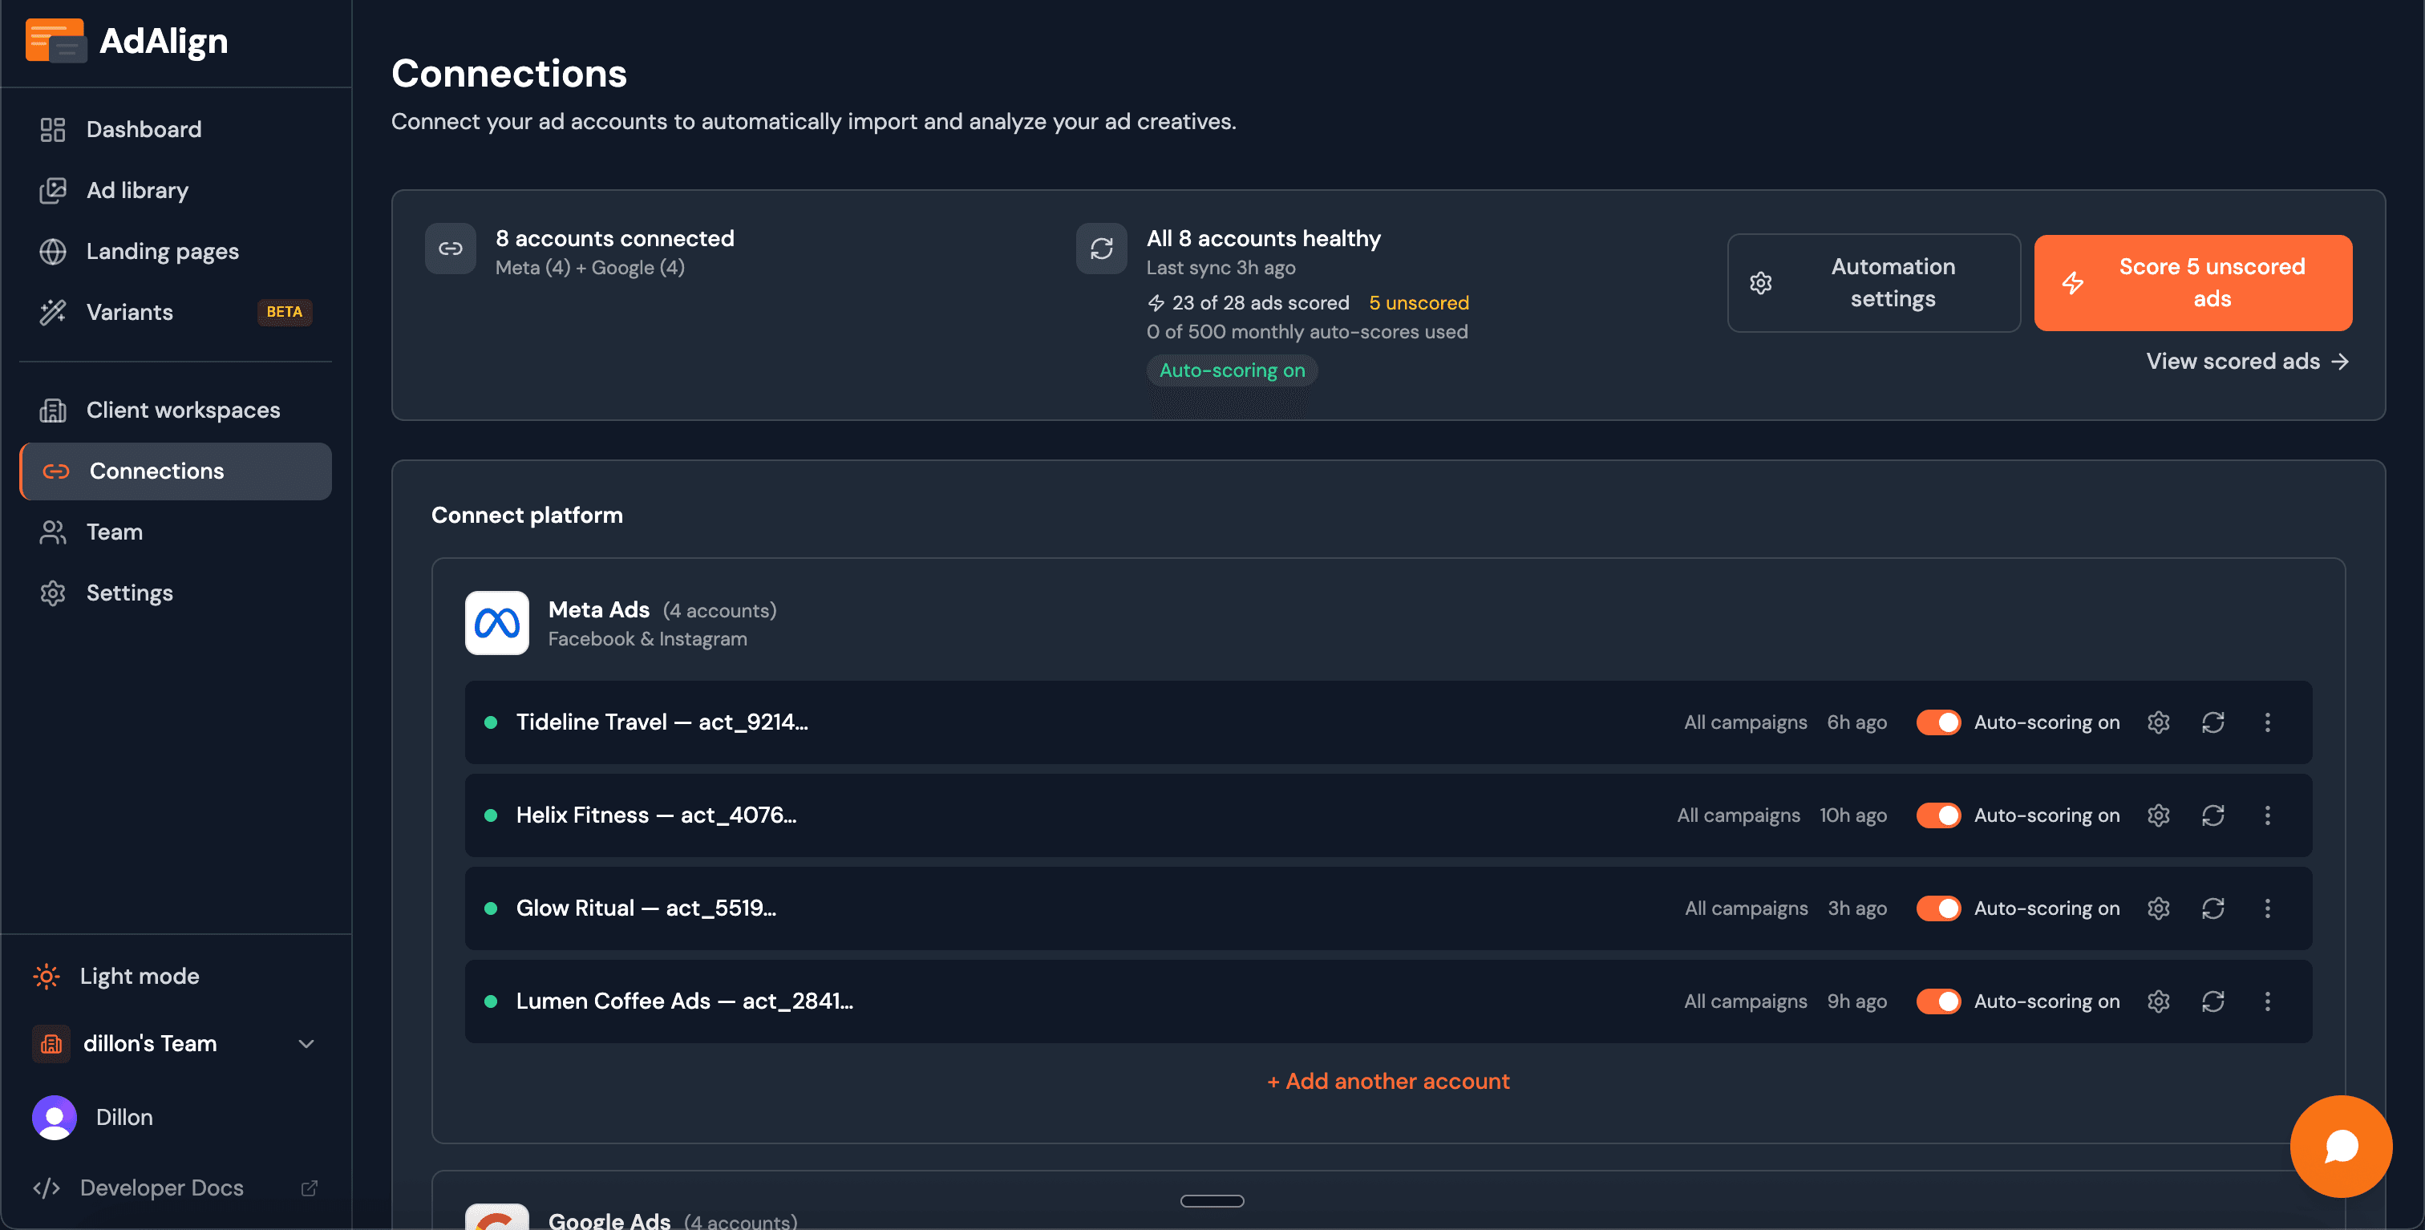Click the AdAlign logo icon
Image resolution: width=2425 pixels, height=1230 pixels.
click(x=55, y=40)
